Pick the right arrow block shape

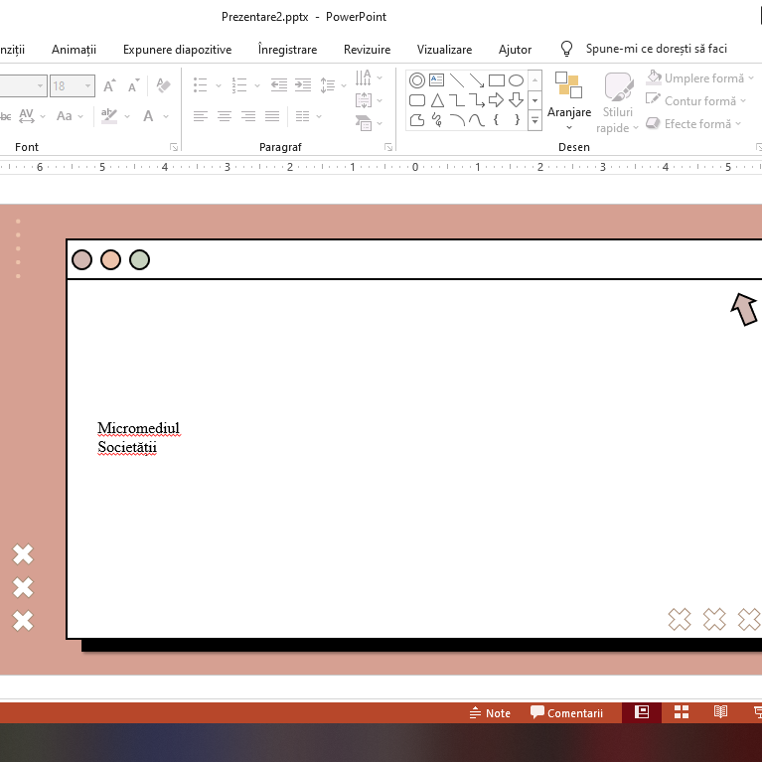[x=496, y=100]
